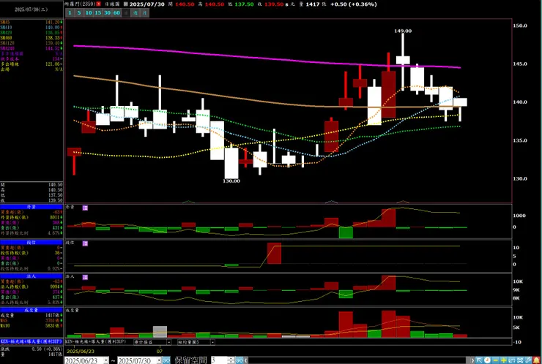Click the highlighted KEN strategy label at left

(31, 341)
